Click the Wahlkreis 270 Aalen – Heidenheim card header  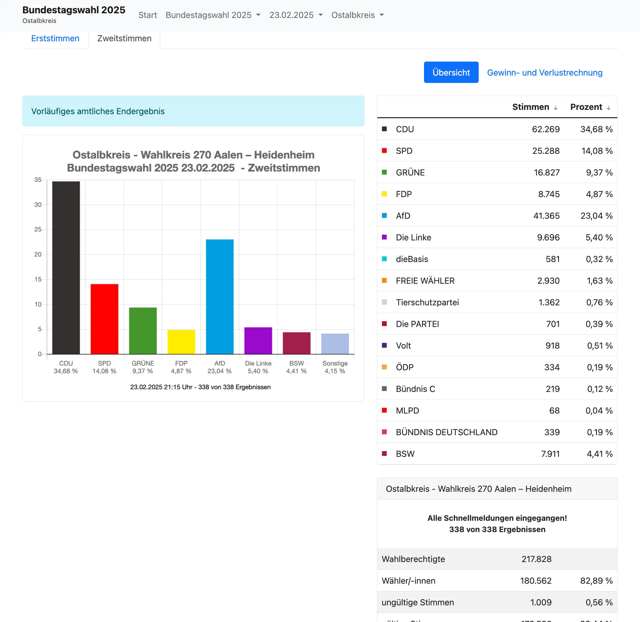(497, 489)
